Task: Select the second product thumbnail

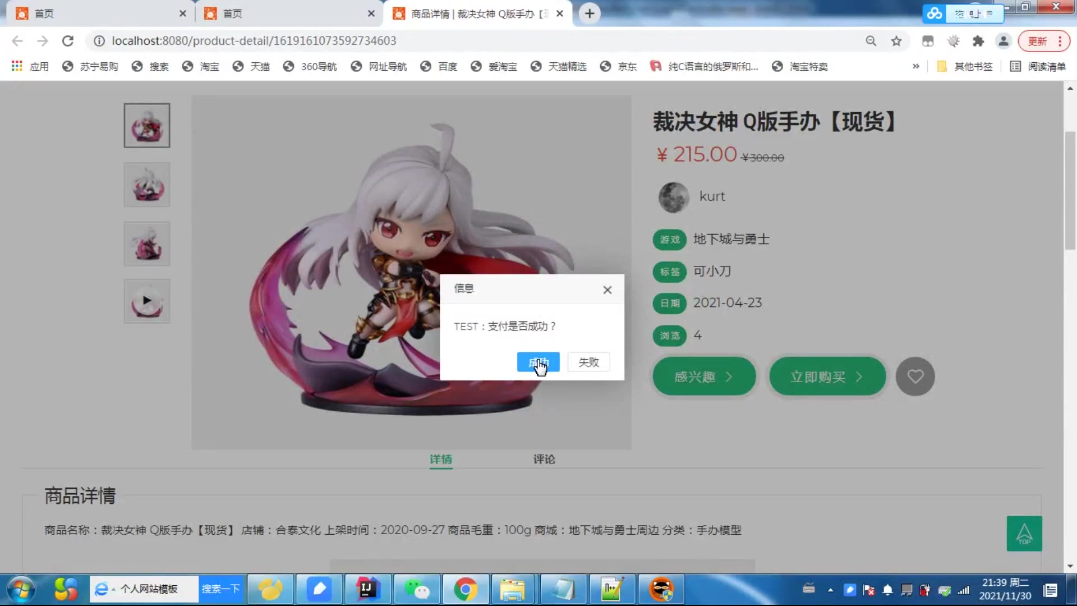Action: (x=147, y=185)
